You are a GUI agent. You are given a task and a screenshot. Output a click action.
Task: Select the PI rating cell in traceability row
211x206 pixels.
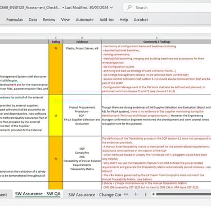pyautogui.click(x=56, y=159)
